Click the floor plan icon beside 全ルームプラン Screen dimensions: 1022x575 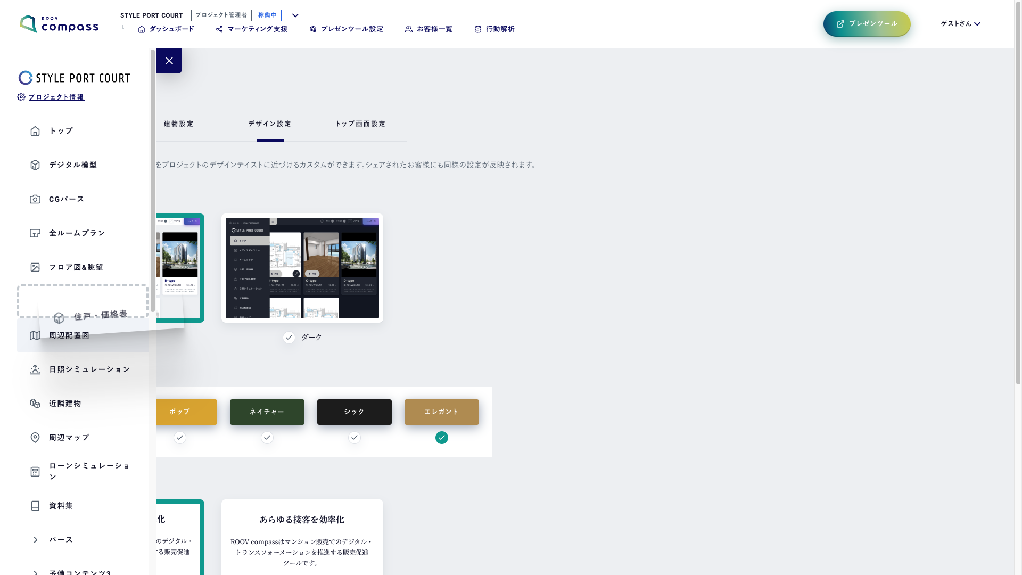click(x=35, y=233)
